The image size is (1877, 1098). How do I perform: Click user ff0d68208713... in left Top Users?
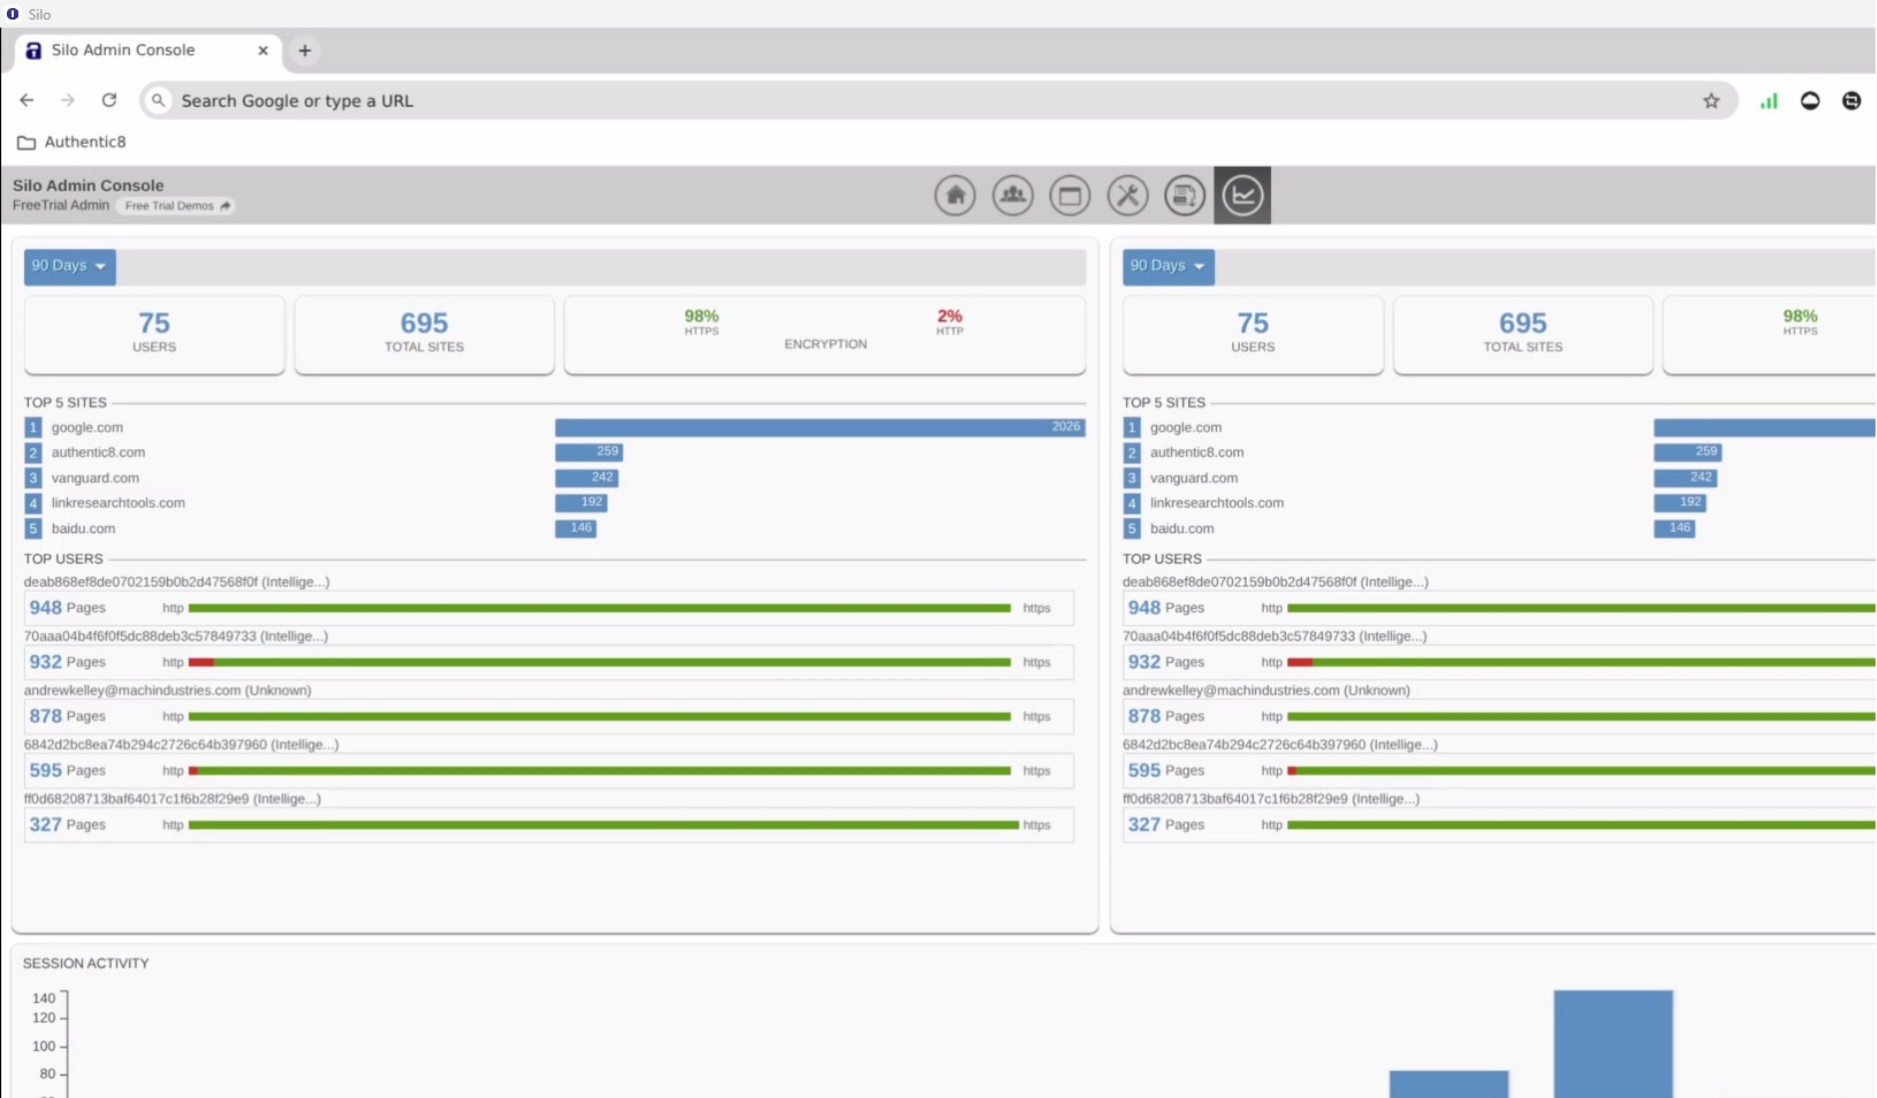pyautogui.click(x=173, y=799)
